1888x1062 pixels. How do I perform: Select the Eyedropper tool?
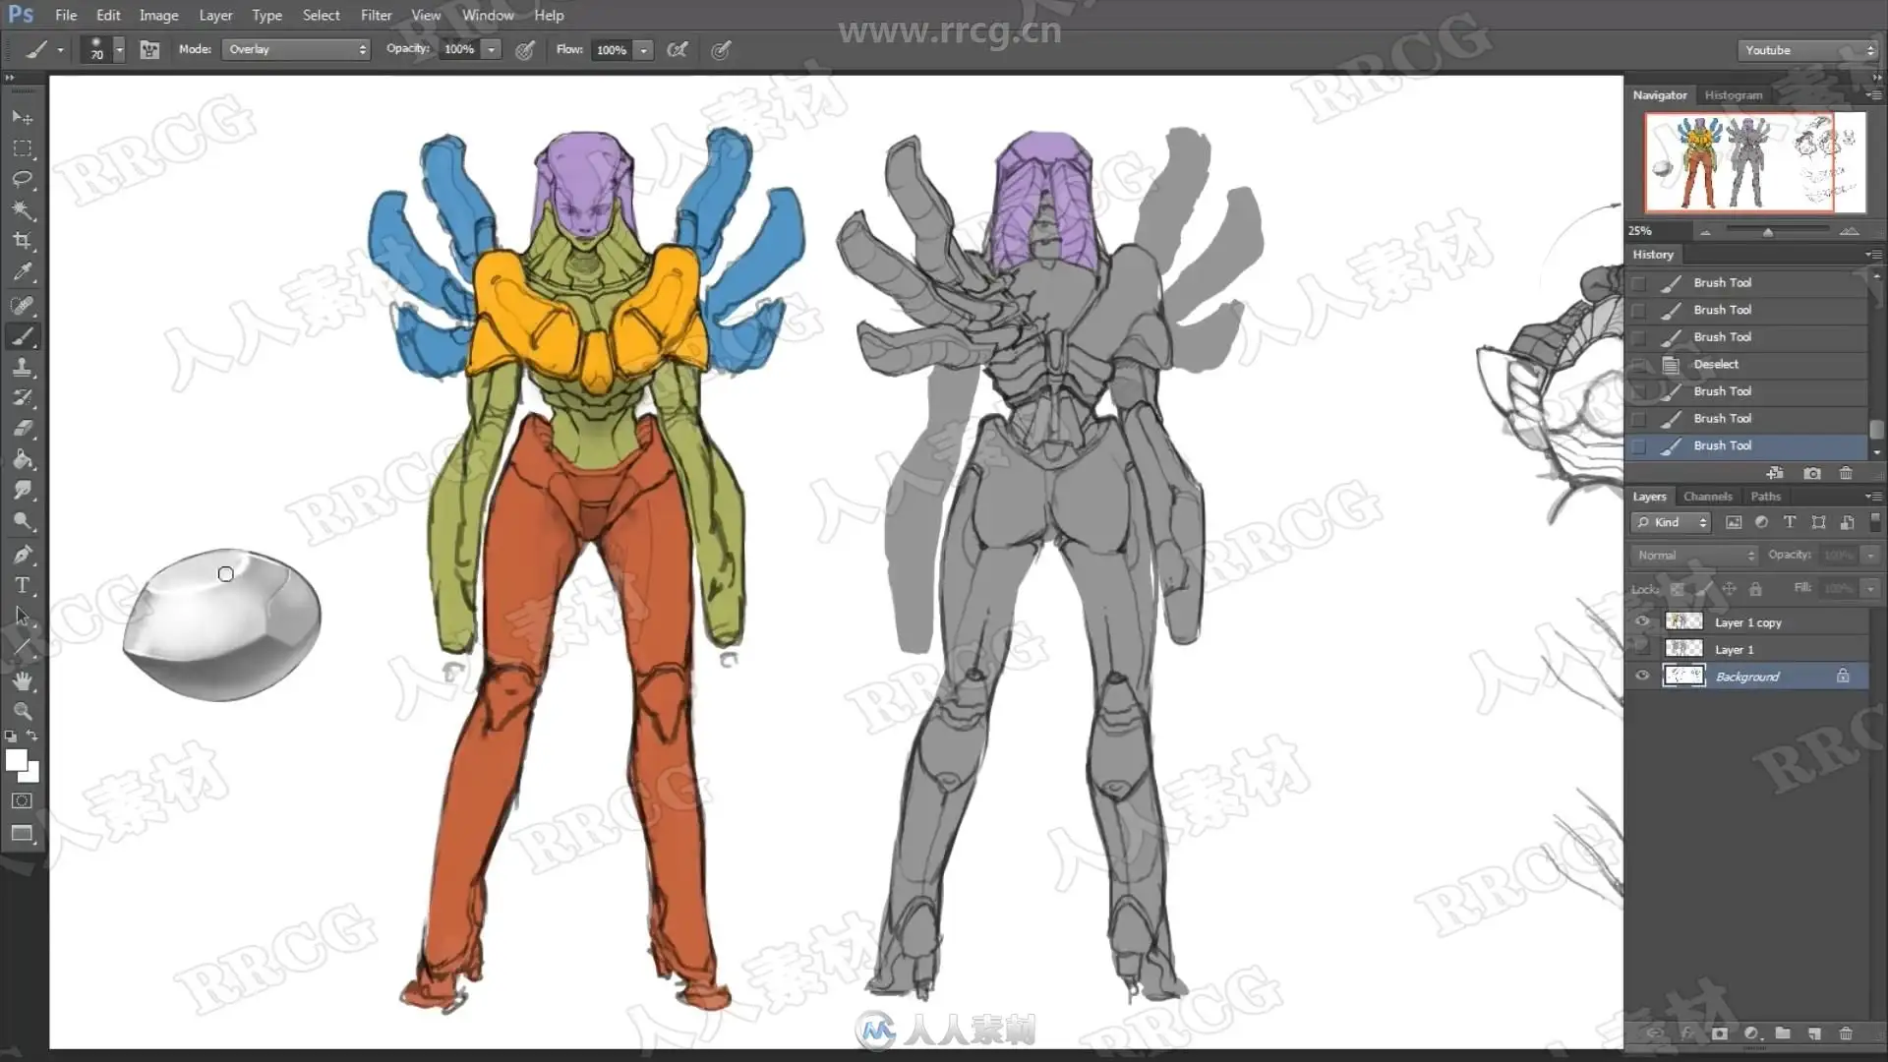click(22, 272)
